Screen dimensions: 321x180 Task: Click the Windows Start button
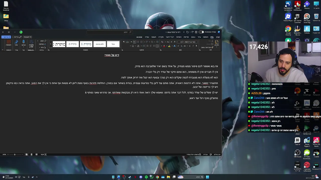pos(207,177)
